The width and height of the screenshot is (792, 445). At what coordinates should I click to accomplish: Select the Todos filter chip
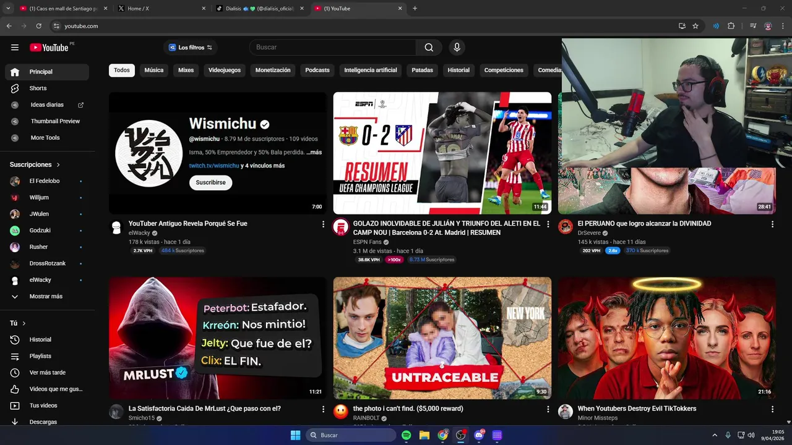pyautogui.click(x=122, y=70)
